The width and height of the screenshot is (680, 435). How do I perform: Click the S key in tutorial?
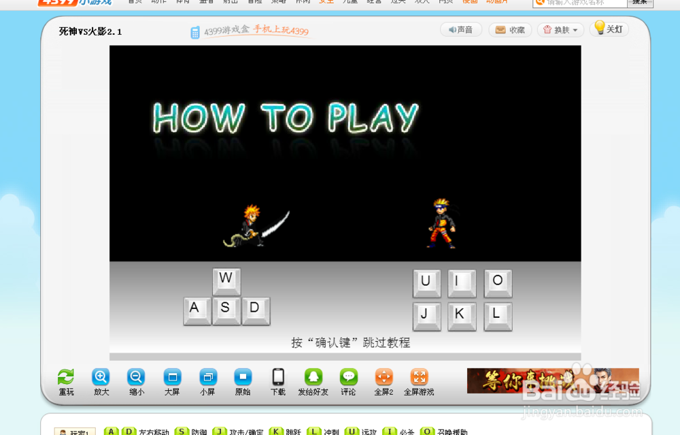coord(226,311)
